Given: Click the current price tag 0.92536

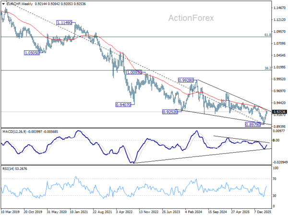Looking at the screenshot, I should 279,112.
